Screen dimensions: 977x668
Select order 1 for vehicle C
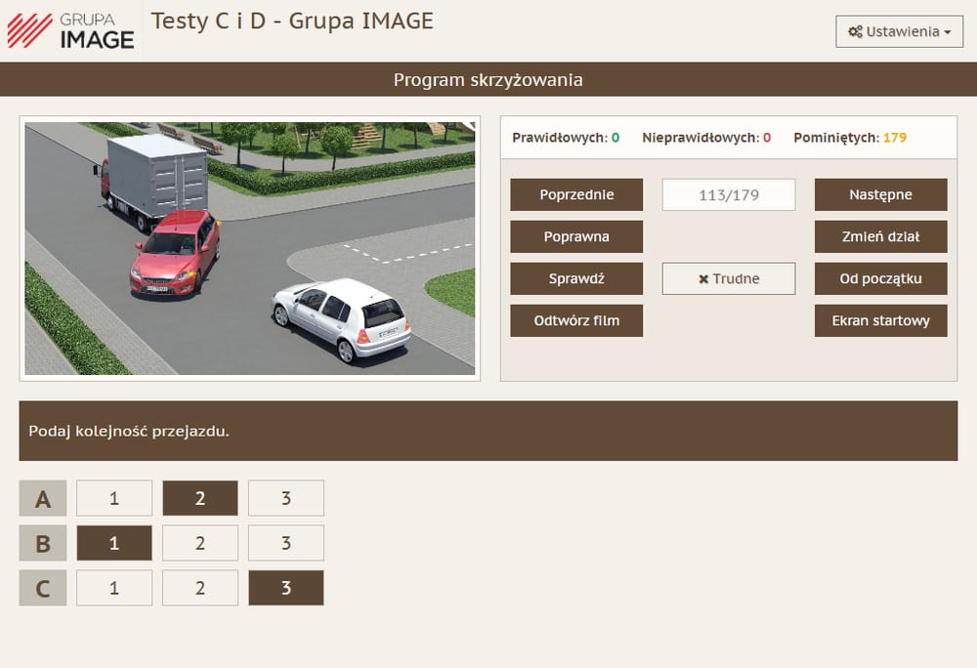pyautogui.click(x=114, y=588)
